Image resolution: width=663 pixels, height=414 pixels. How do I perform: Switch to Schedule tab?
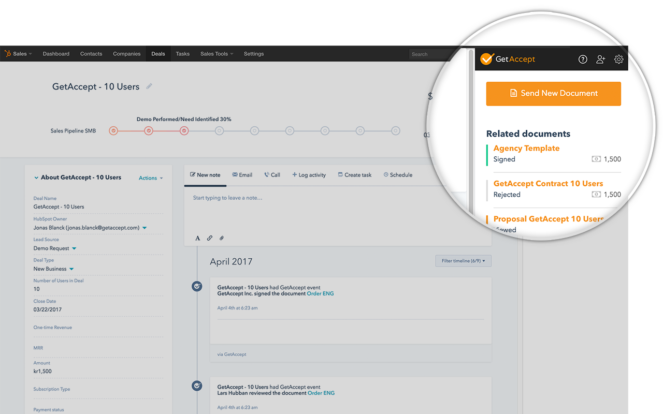[x=398, y=175]
